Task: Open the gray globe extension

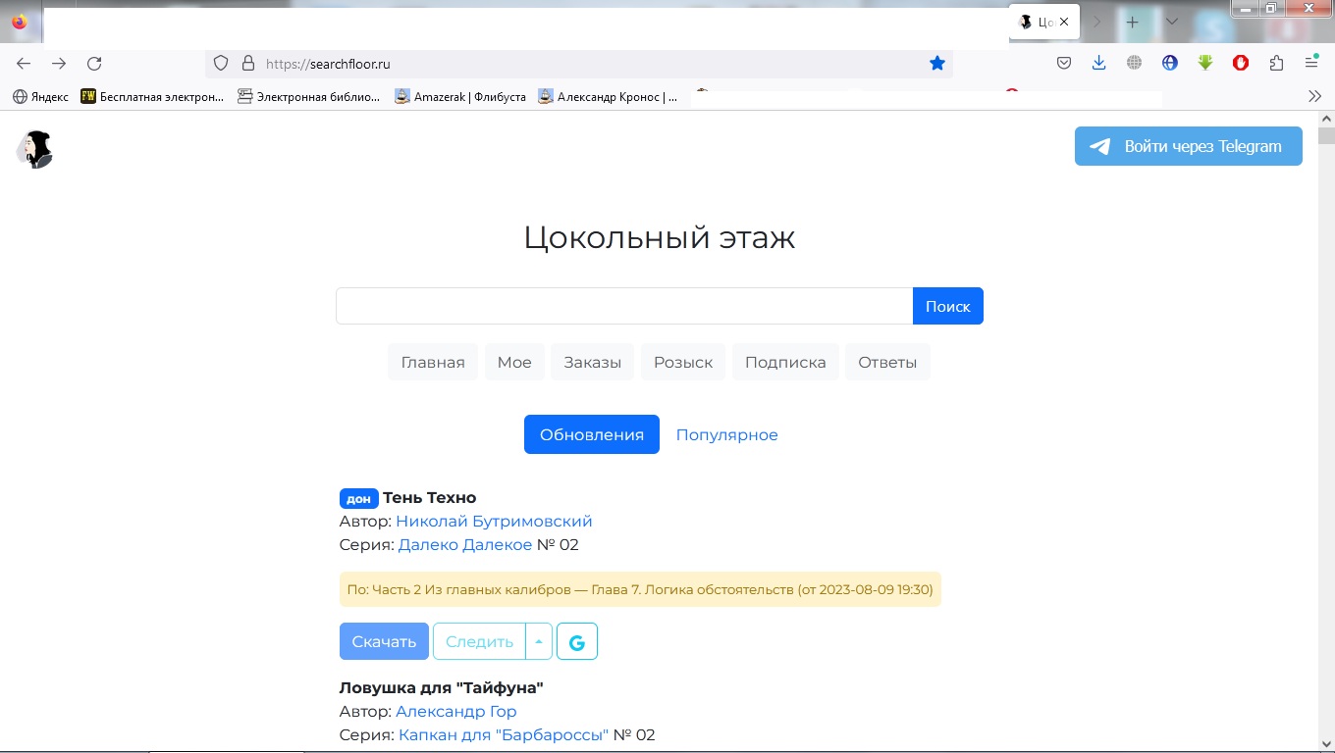Action: [x=1135, y=64]
